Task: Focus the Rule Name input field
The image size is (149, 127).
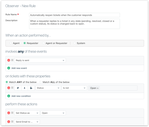Action: coord(74,15)
